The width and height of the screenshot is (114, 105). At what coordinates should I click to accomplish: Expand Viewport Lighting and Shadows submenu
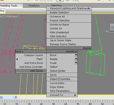coord(69,8)
